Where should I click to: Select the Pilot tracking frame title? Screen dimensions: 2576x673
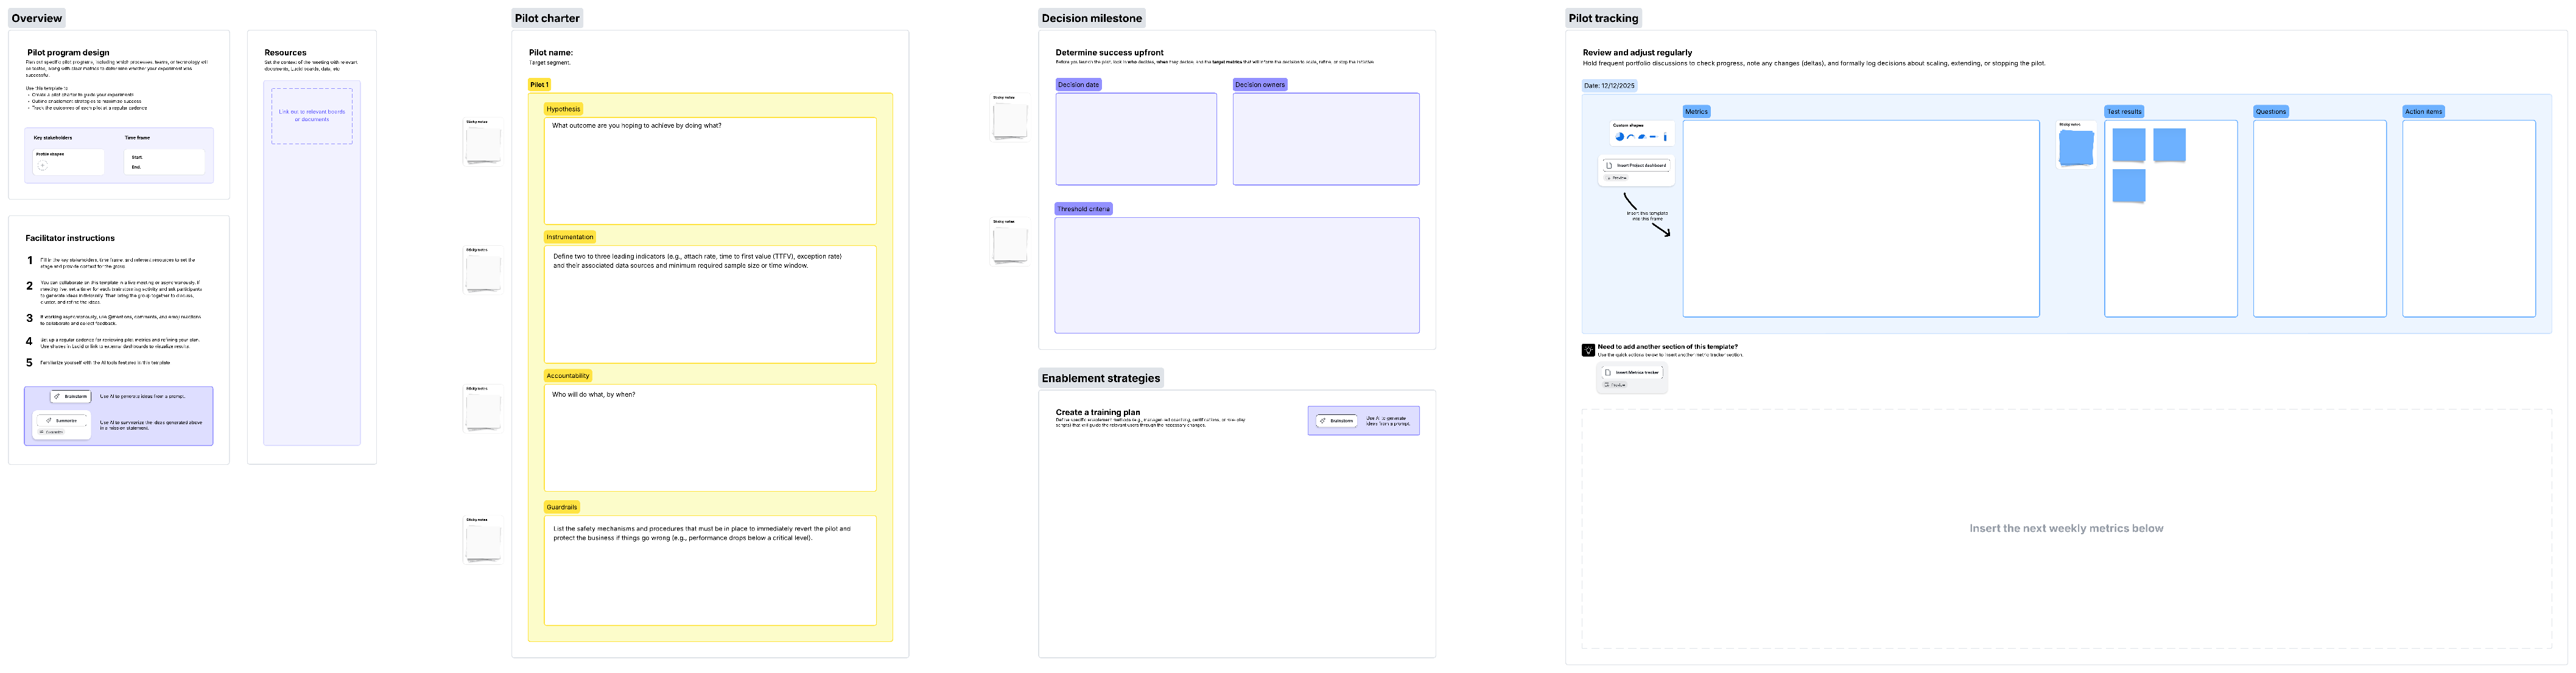pyautogui.click(x=1602, y=18)
